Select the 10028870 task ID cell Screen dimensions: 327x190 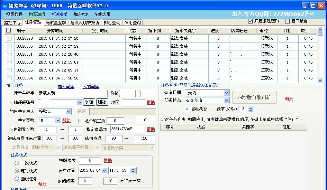click(x=25, y=38)
